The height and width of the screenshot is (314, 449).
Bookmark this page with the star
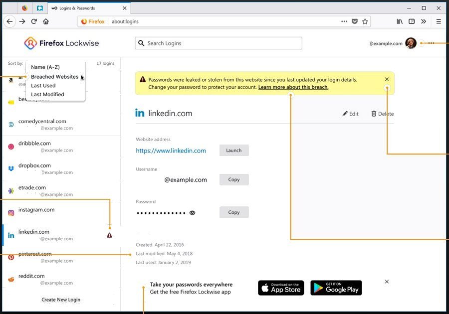click(x=365, y=21)
